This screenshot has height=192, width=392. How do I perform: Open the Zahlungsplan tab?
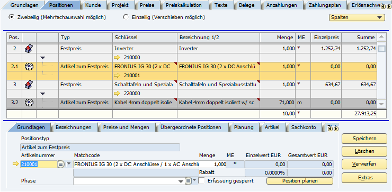pyautogui.click(x=325, y=5)
